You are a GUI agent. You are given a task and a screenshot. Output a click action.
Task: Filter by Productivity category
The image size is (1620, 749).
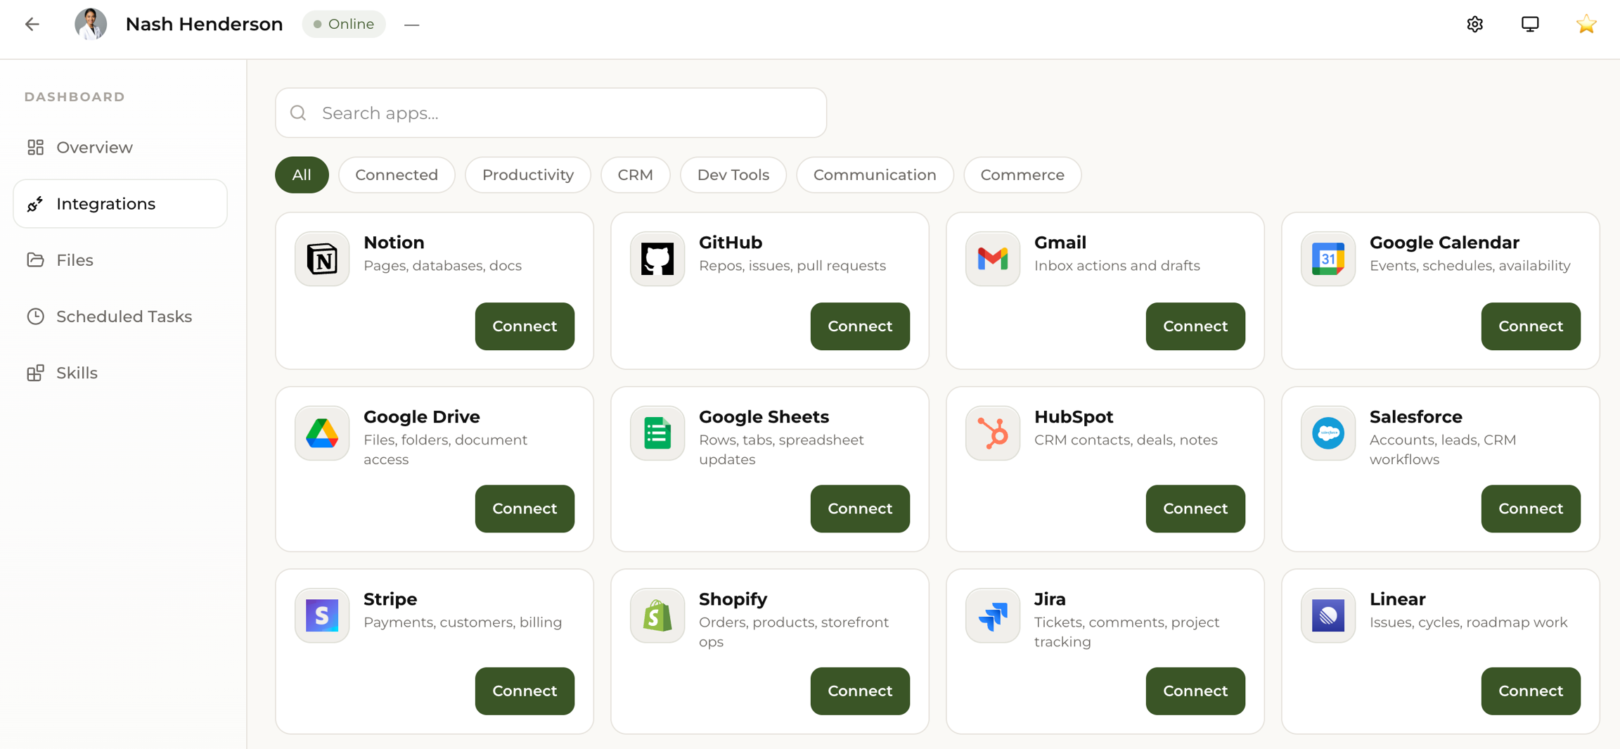pyautogui.click(x=528, y=174)
